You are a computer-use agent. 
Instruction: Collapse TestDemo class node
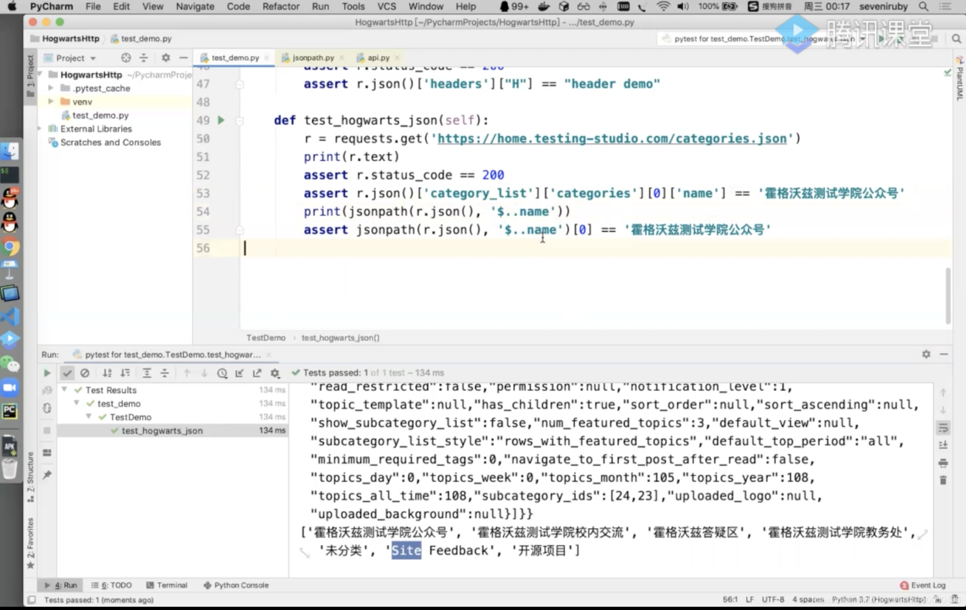click(89, 417)
